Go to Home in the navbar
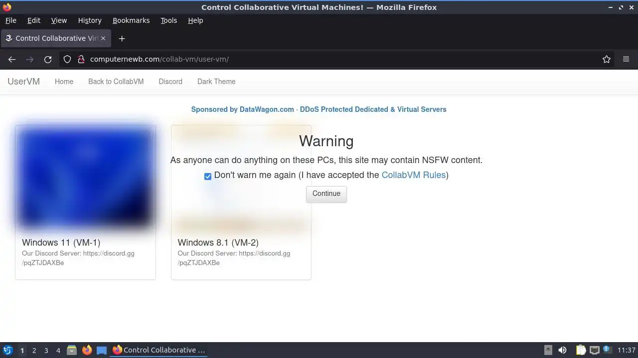The height and width of the screenshot is (358, 638). (x=64, y=82)
